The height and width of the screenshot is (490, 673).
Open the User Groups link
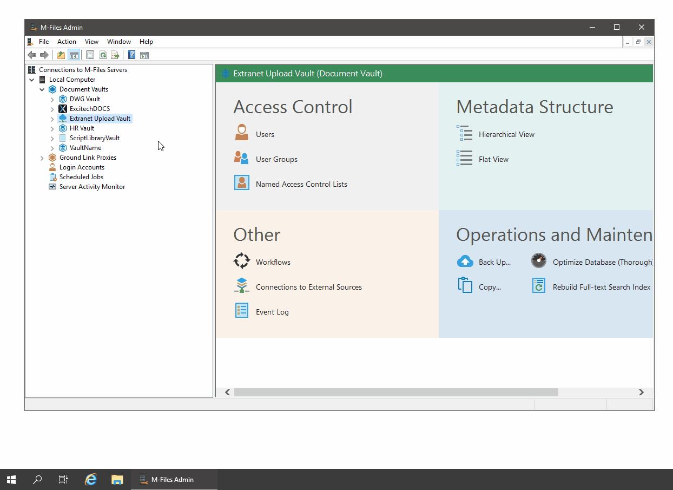pos(276,159)
